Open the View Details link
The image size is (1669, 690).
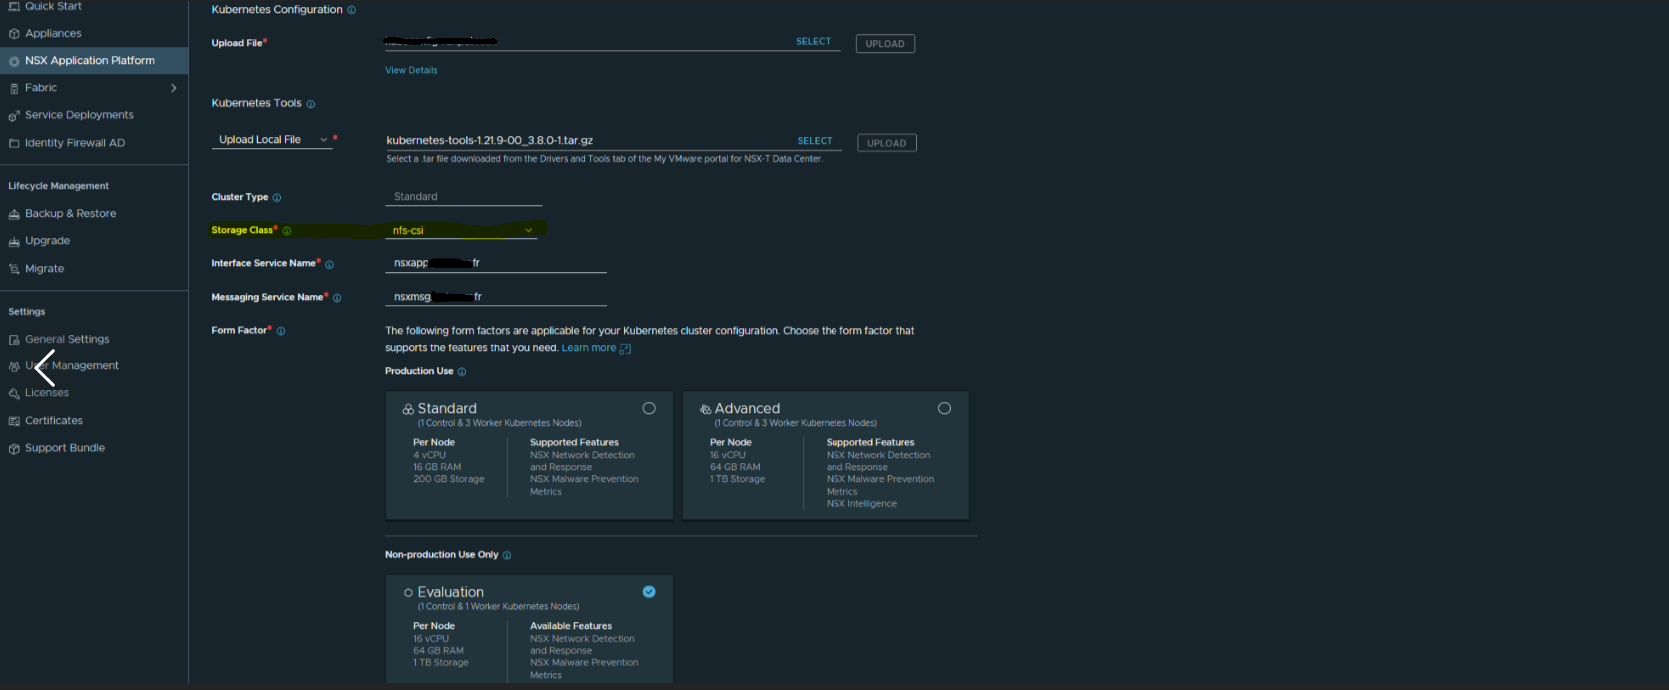coord(411,70)
